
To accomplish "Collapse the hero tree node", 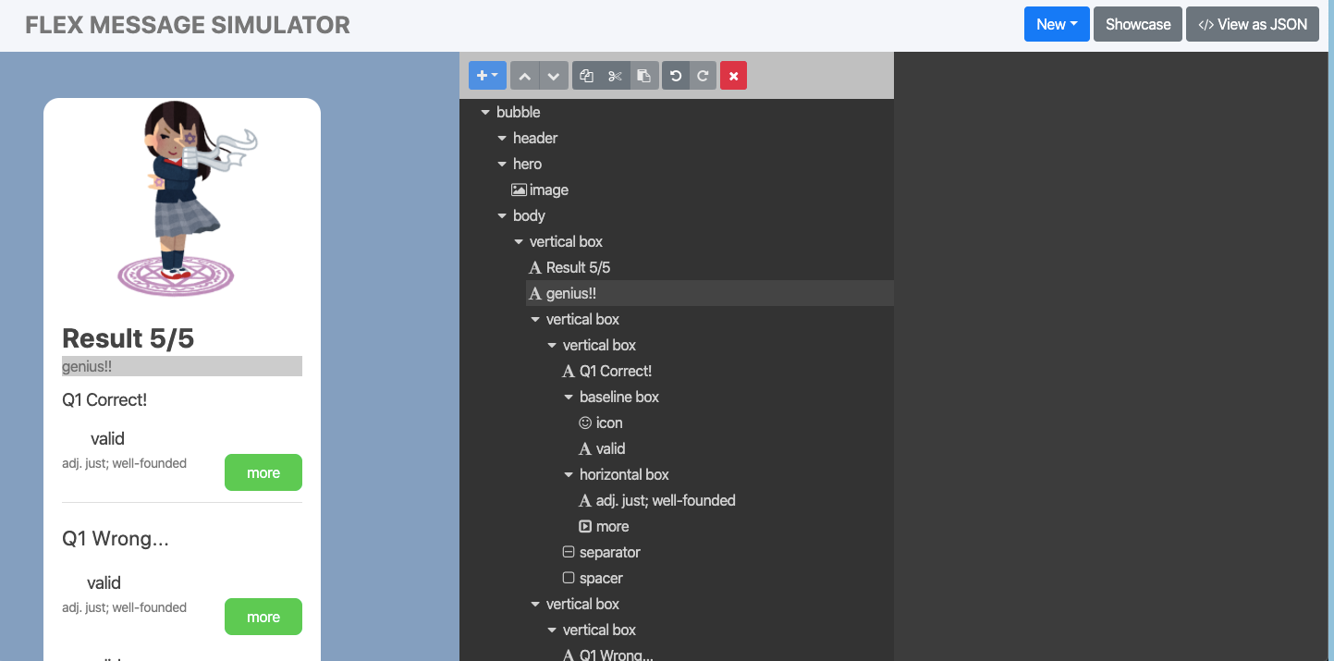I will 502,165.
